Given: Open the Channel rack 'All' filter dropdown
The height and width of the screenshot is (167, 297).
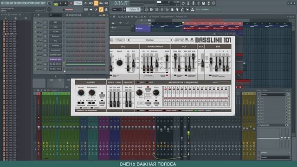Looking at the screenshot, I should coord(55,15).
